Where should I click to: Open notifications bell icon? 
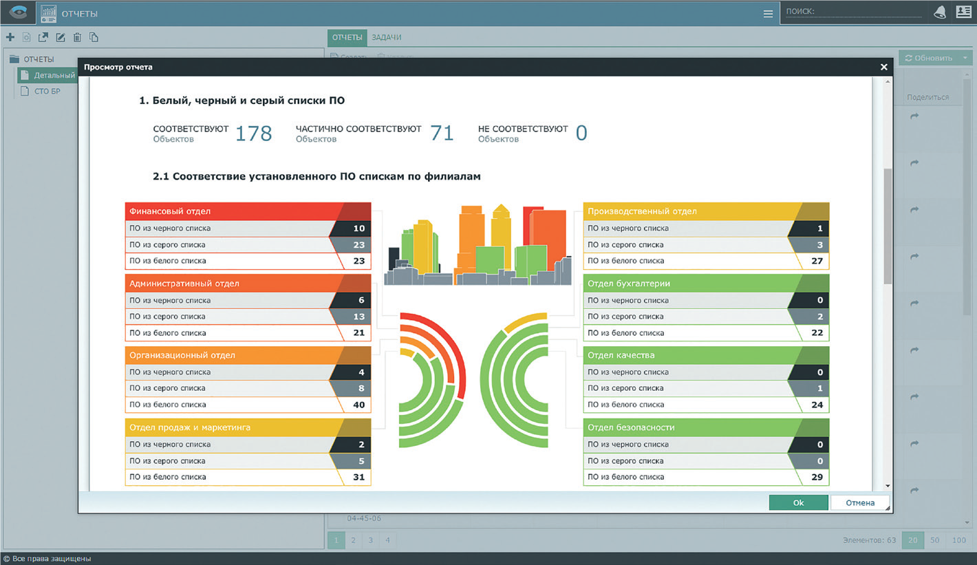(939, 12)
